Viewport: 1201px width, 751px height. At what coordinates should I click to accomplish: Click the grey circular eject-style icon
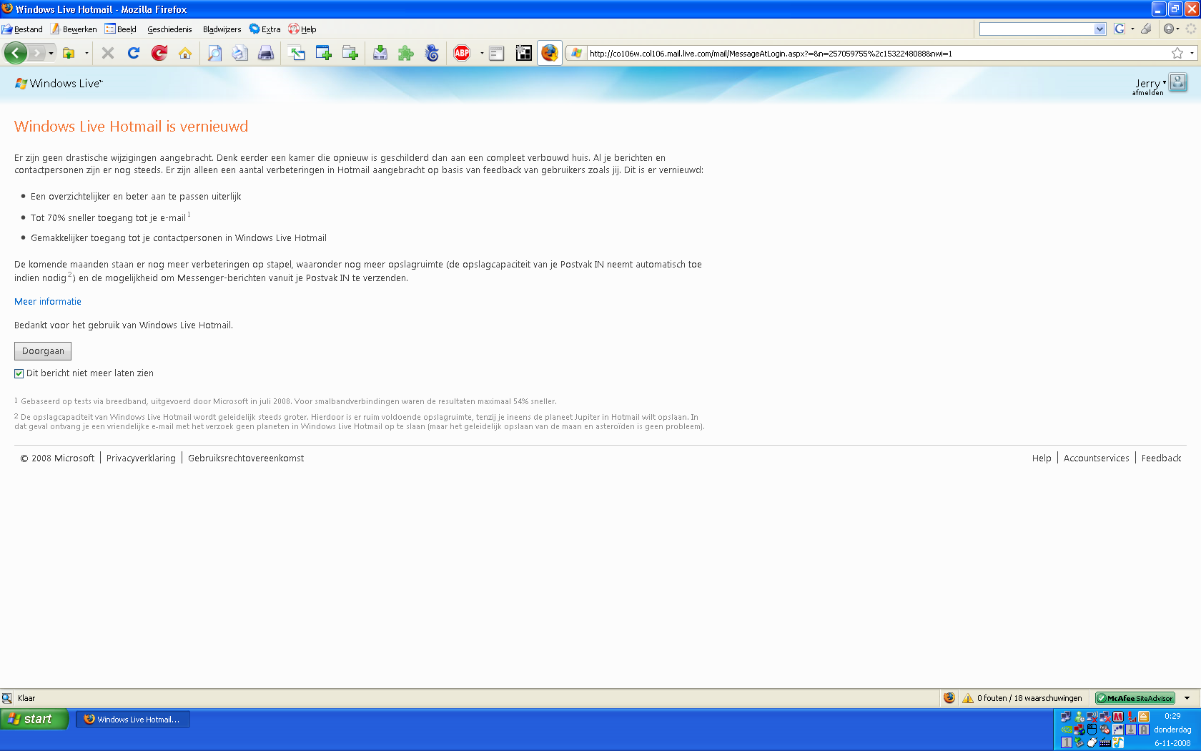coord(1168,29)
